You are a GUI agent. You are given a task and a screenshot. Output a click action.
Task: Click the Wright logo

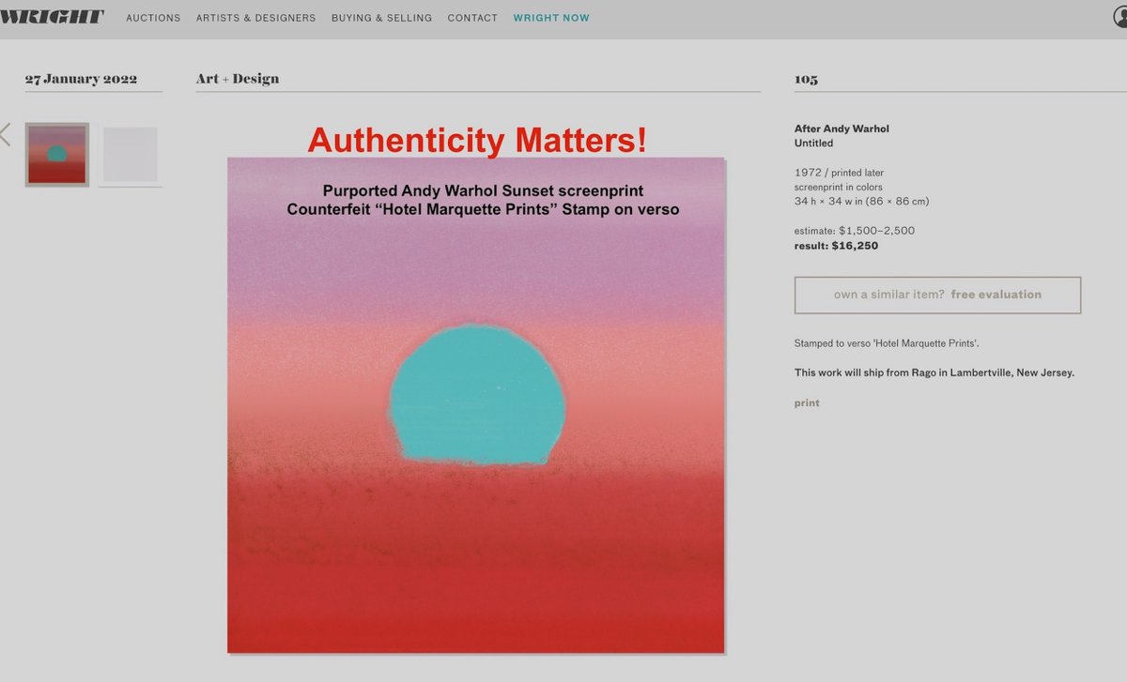(x=52, y=17)
